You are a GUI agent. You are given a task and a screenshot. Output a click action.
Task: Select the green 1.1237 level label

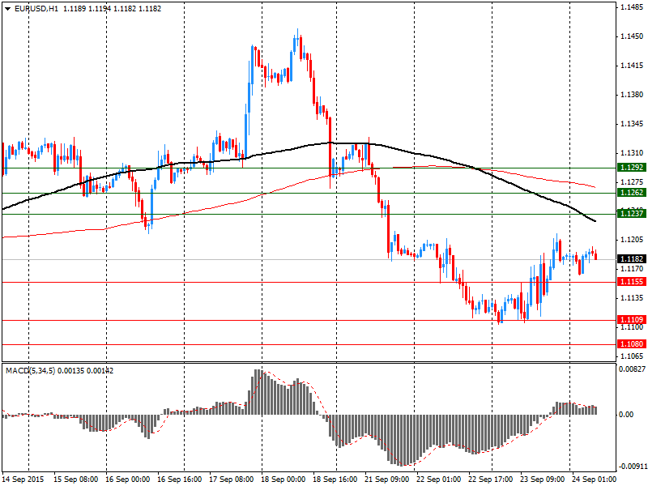coord(632,214)
